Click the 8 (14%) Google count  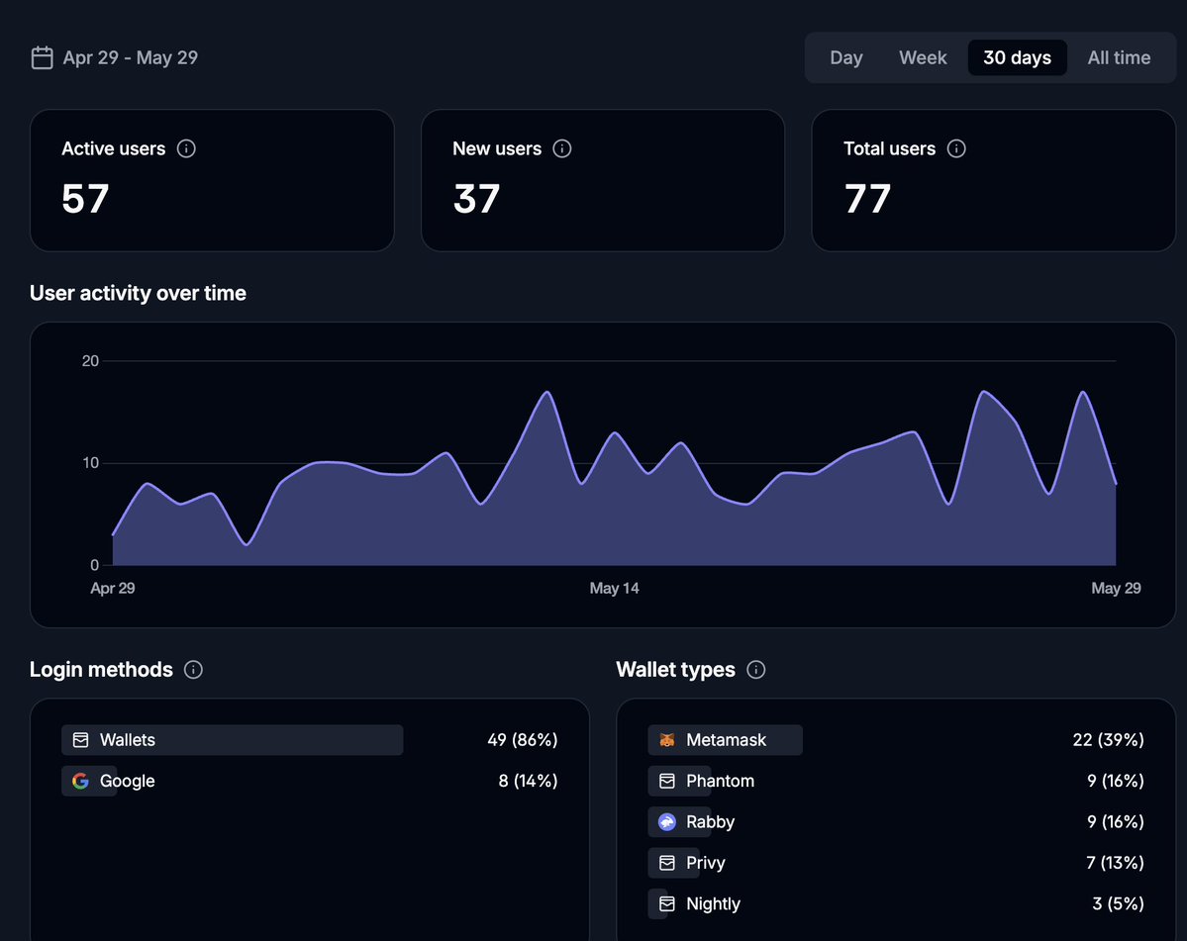click(x=528, y=781)
